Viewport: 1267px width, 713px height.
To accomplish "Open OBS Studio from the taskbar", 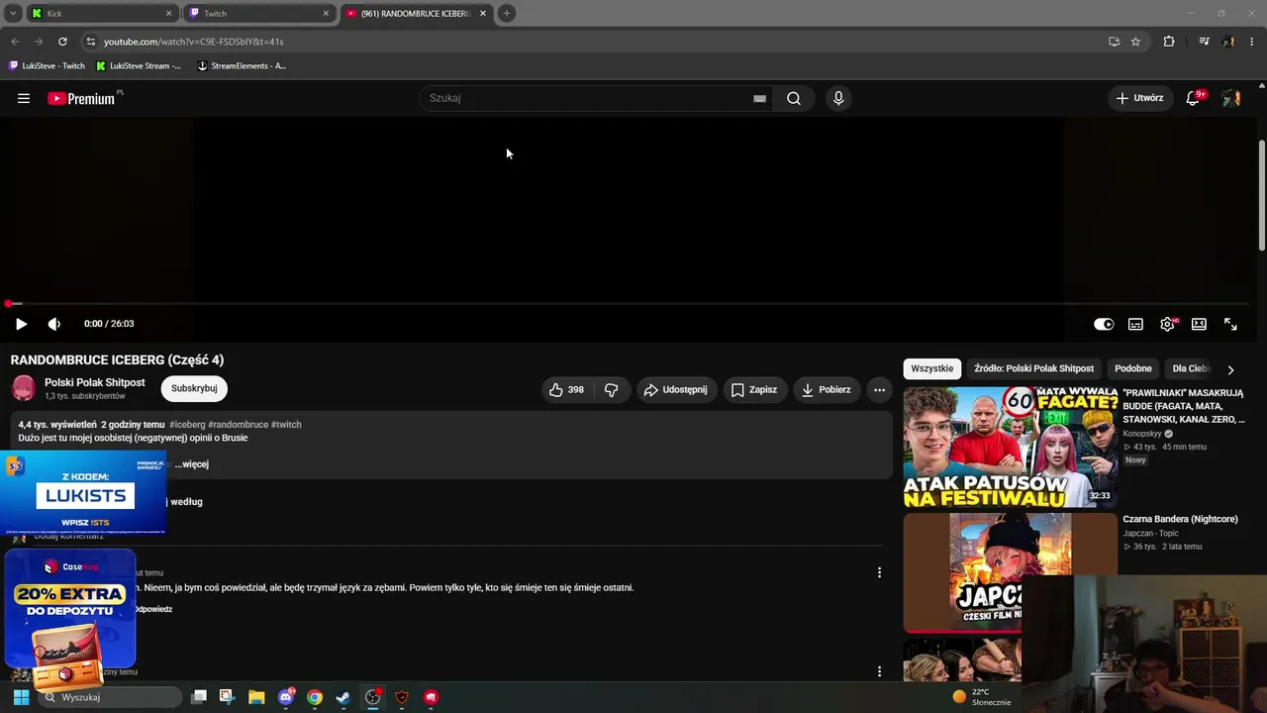I will coord(372,697).
